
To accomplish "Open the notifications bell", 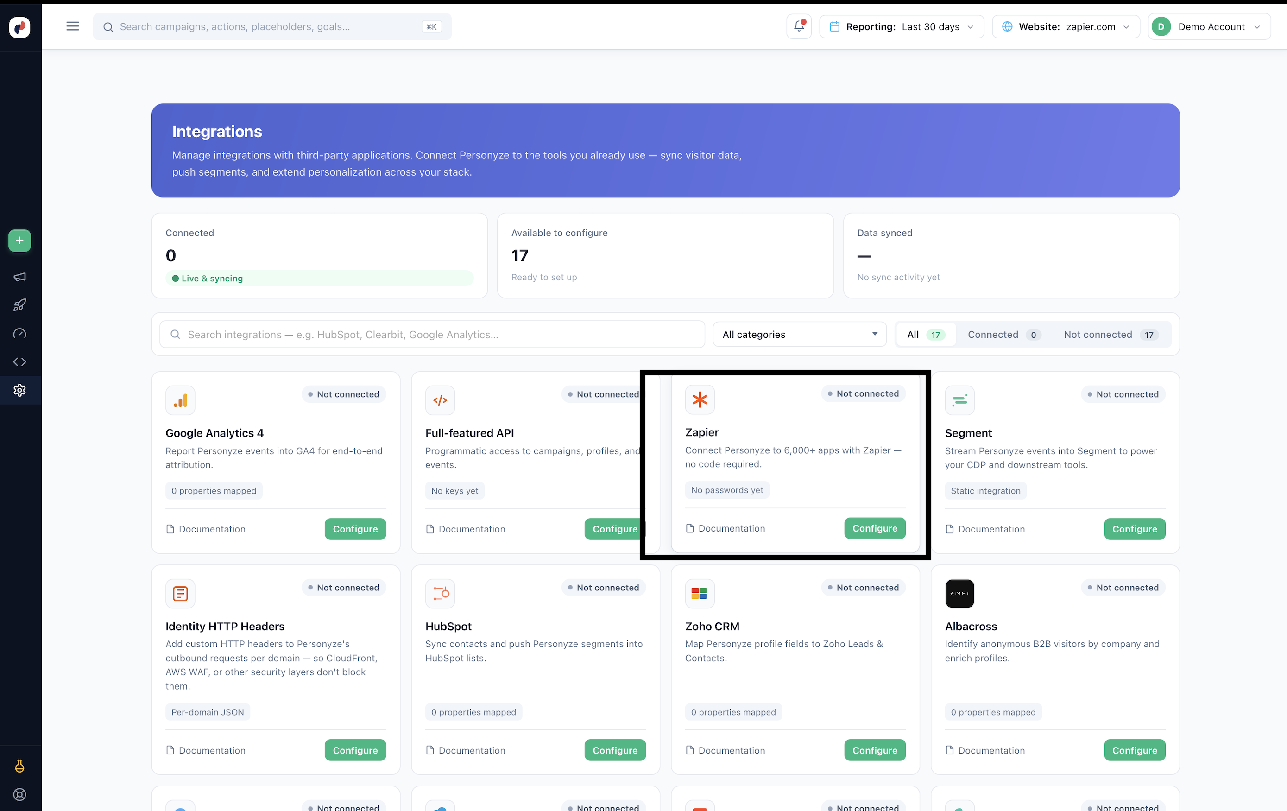I will [x=799, y=26].
